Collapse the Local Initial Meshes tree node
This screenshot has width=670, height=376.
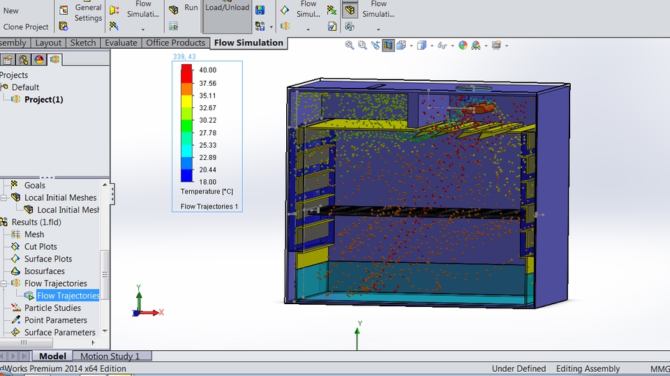click(x=3, y=198)
